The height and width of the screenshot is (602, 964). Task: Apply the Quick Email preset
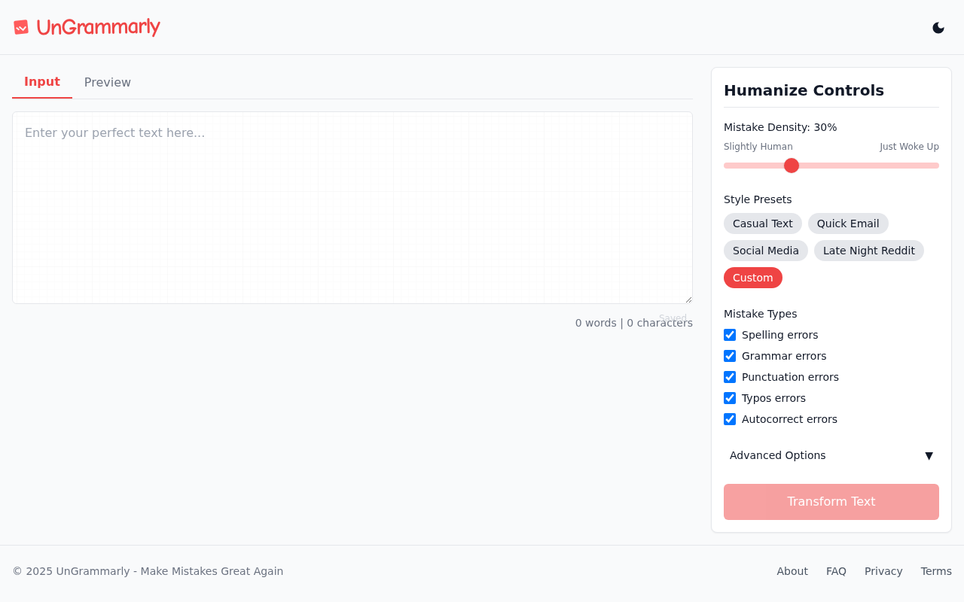click(848, 223)
